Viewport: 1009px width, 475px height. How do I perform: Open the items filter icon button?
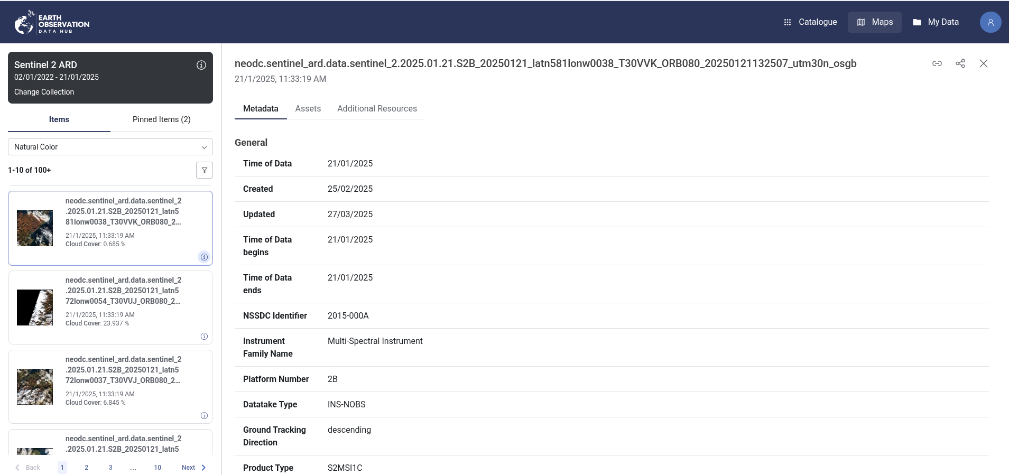point(204,170)
